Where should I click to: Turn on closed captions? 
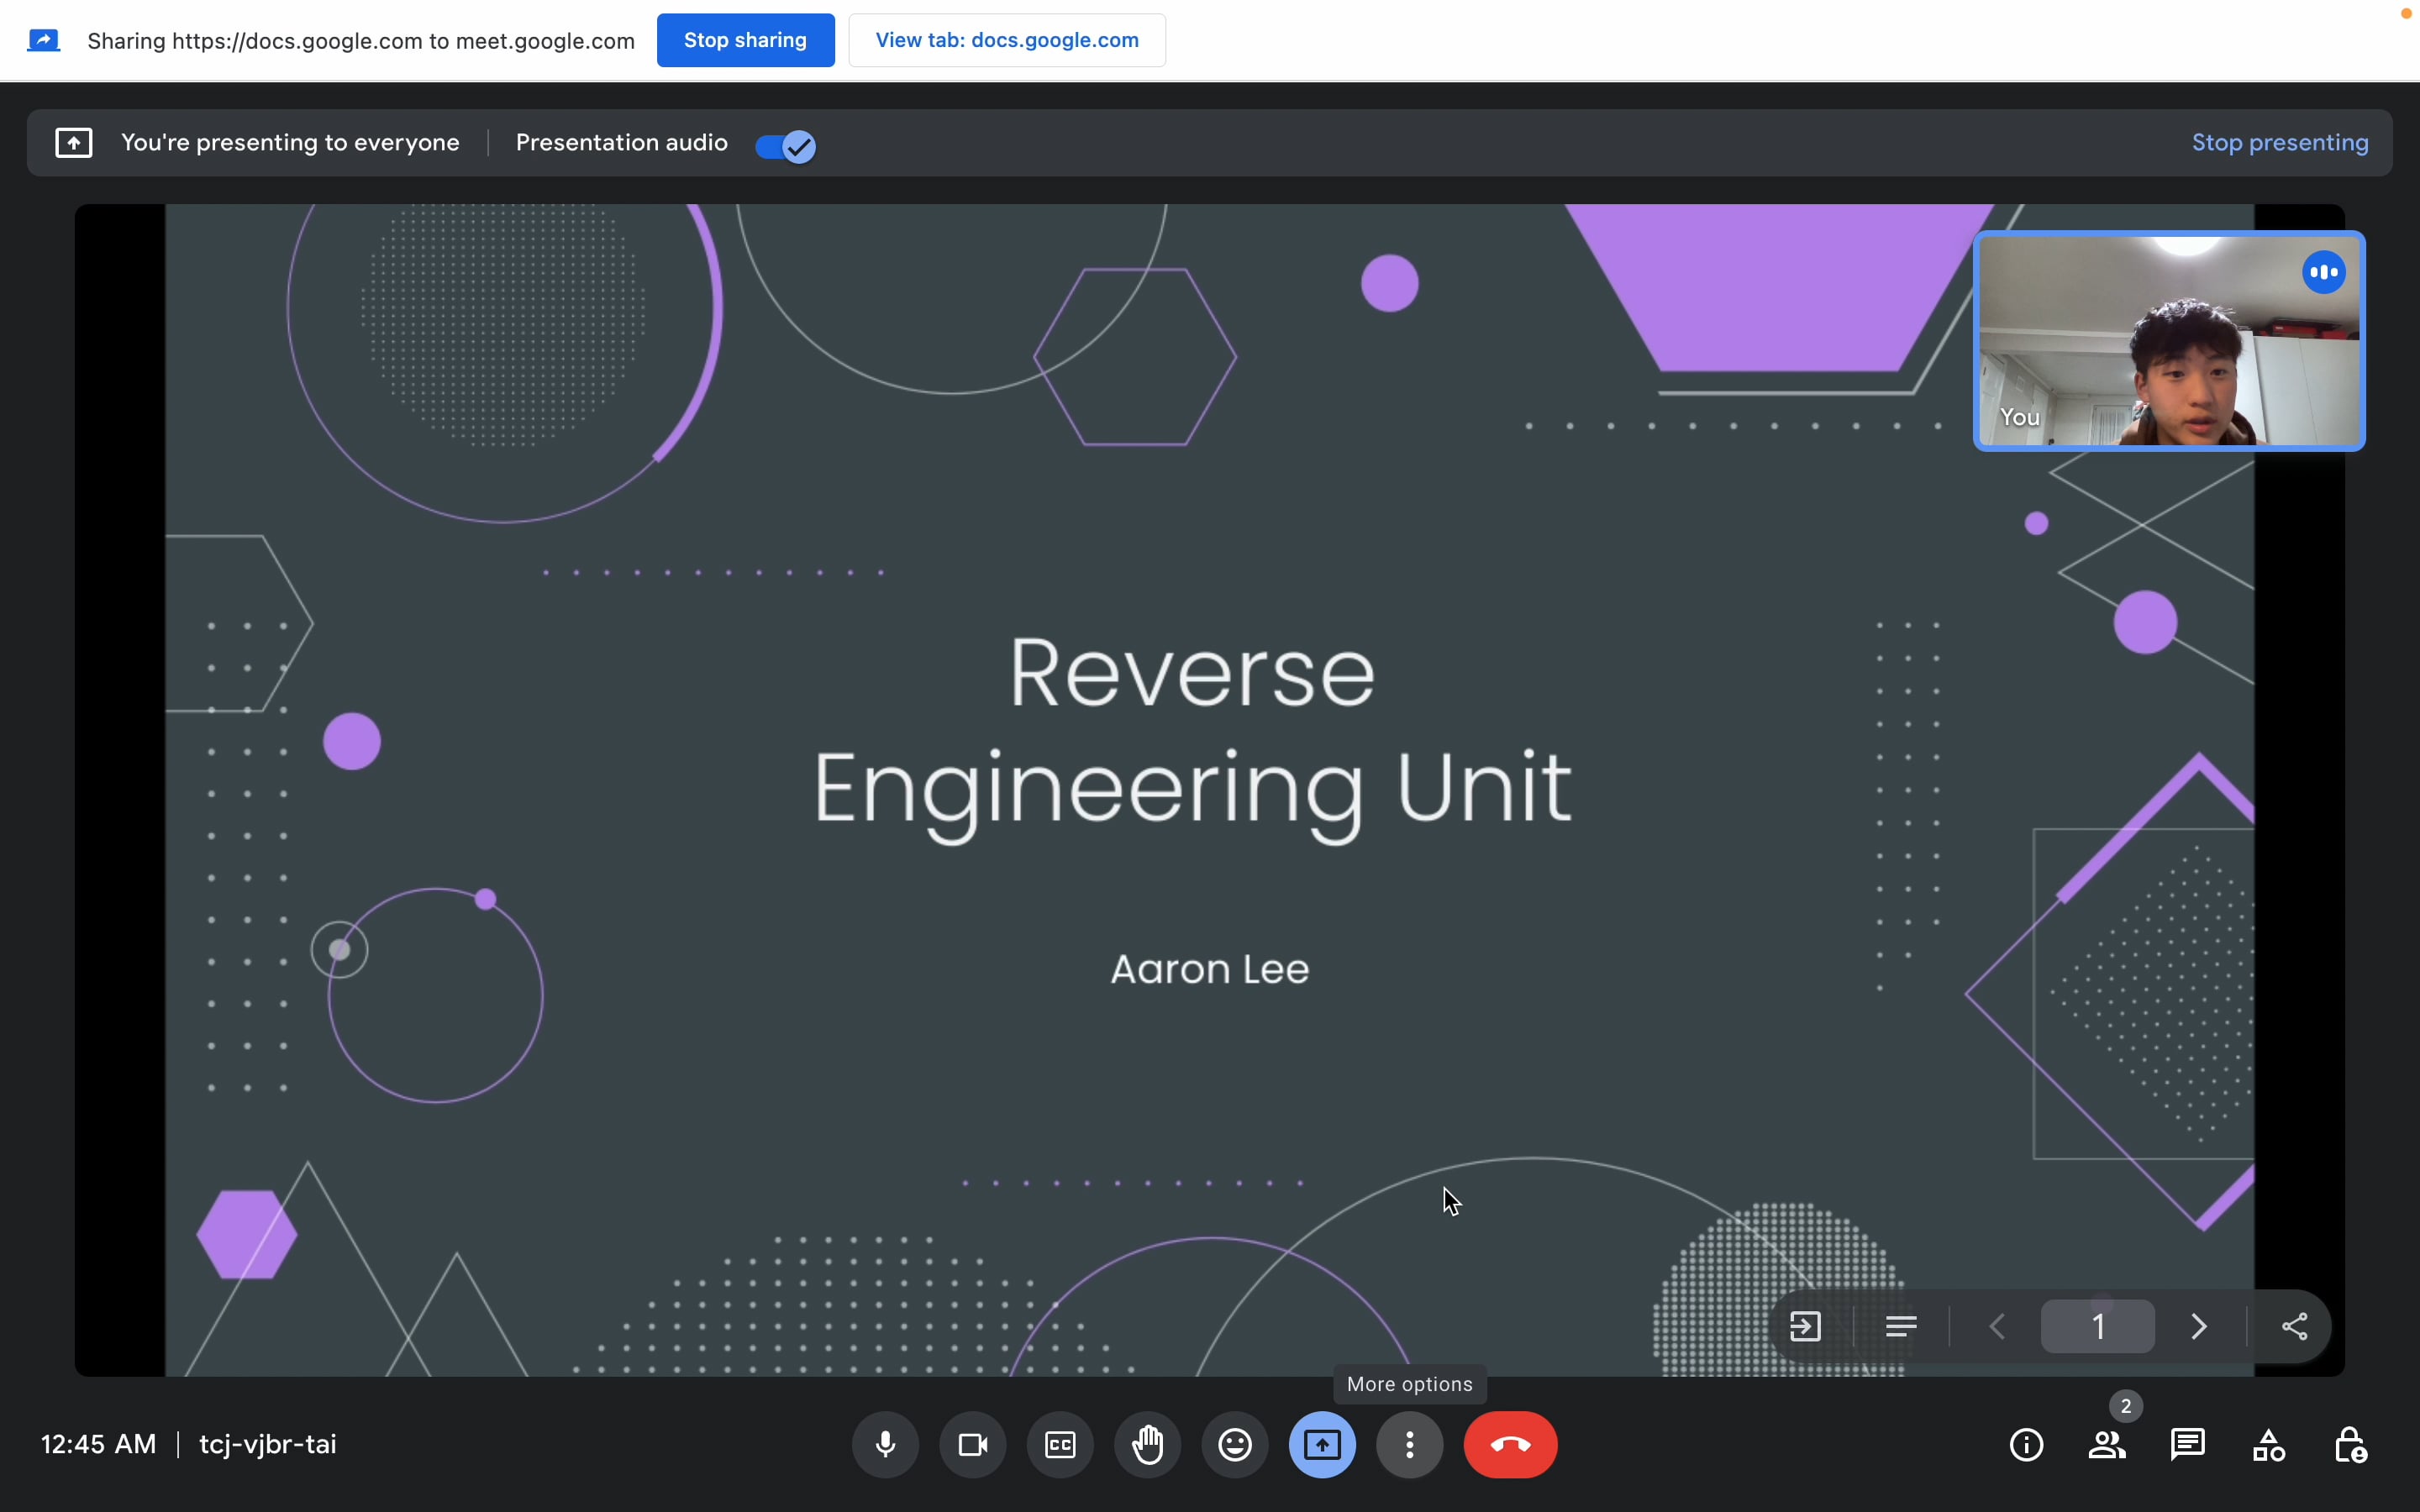pyautogui.click(x=1060, y=1444)
